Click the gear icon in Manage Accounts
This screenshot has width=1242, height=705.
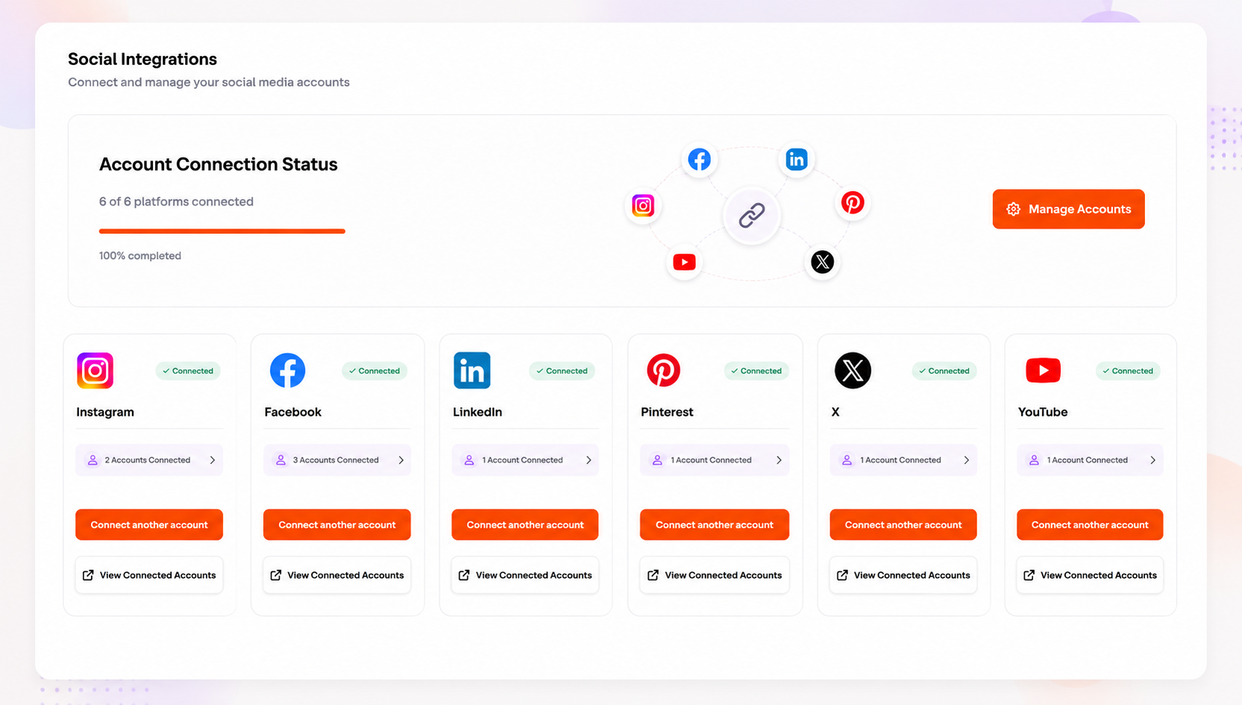1013,209
